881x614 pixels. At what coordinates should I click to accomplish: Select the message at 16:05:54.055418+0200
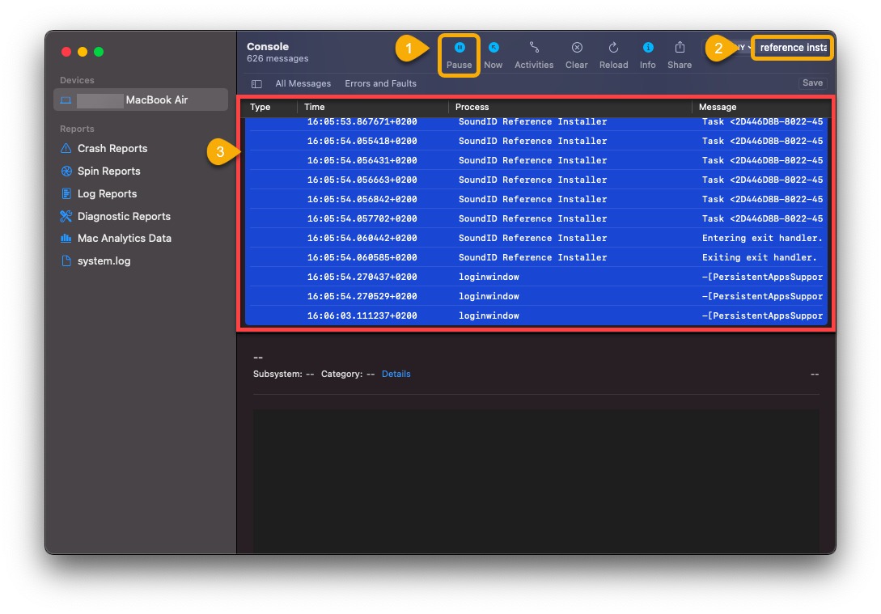tap(536, 141)
